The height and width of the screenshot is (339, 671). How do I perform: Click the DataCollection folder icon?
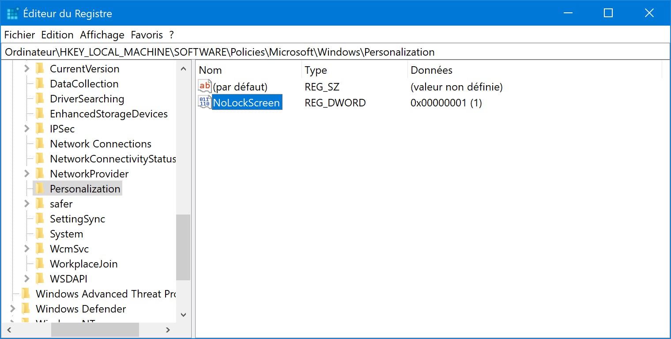coord(40,83)
